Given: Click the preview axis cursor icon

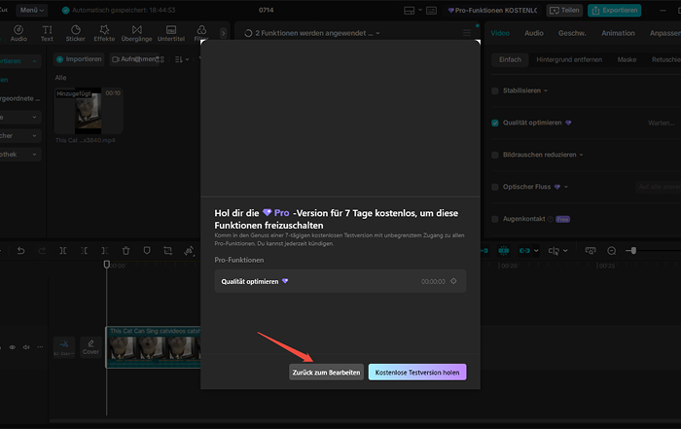Looking at the screenshot, I should coord(554,251).
